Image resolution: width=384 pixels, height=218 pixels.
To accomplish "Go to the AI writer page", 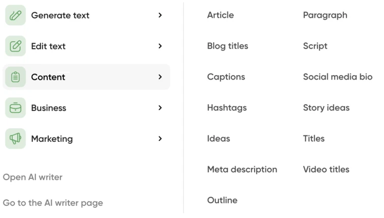I will point(53,203).
